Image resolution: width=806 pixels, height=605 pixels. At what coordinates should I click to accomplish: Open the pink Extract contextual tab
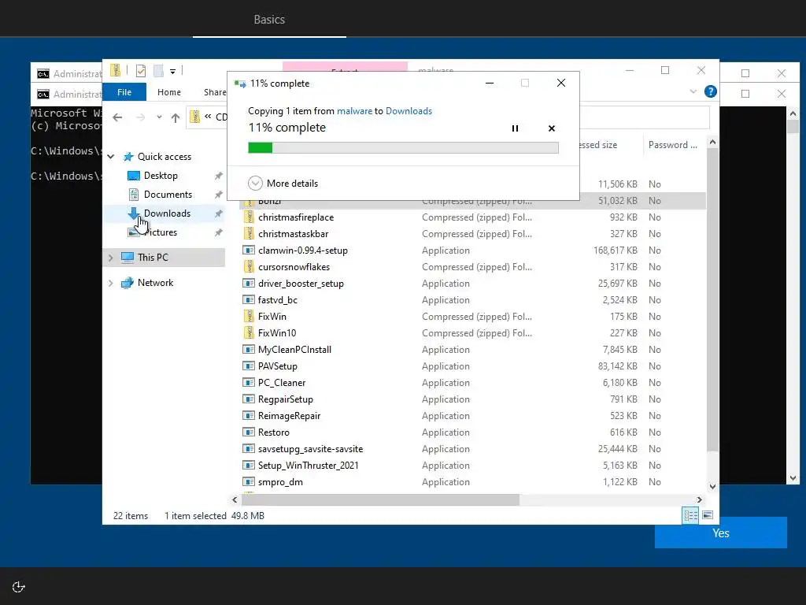345,67
